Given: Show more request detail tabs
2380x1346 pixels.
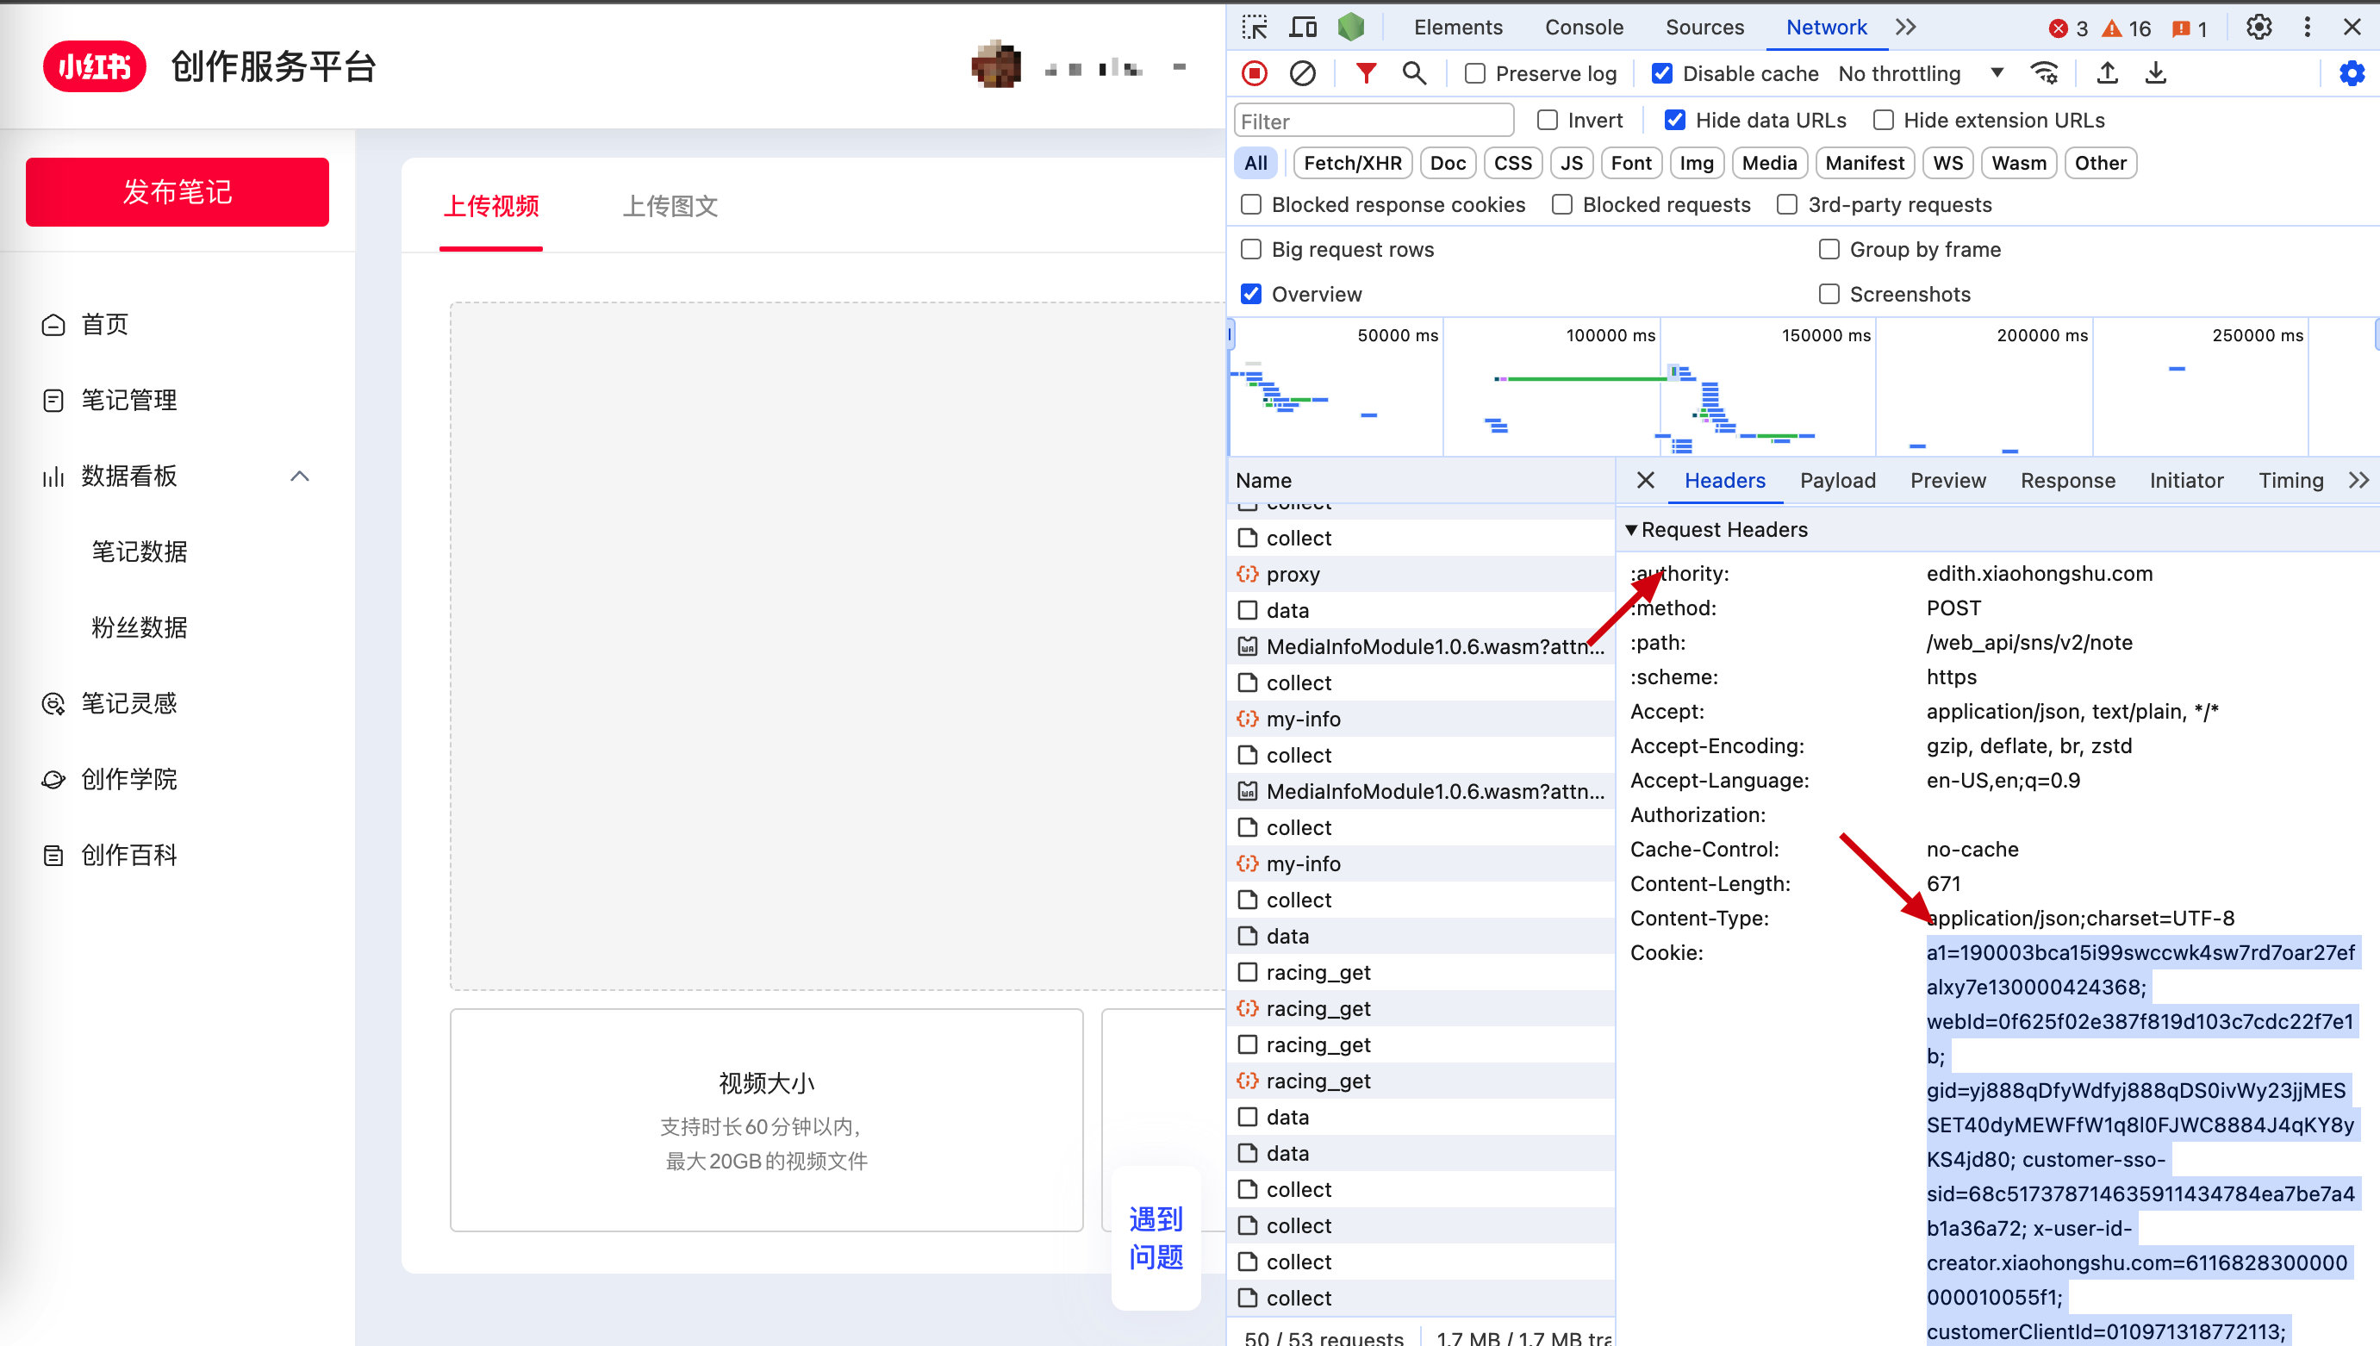Looking at the screenshot, I should 2358,480.
